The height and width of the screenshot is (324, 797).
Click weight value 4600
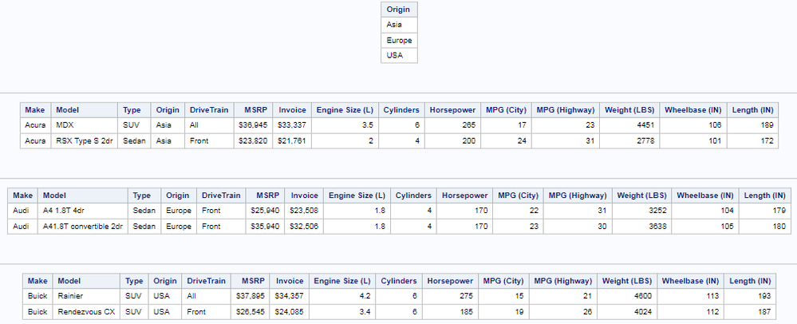[627, 296]
